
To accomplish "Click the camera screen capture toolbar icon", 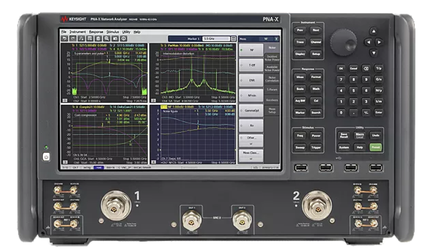I will pos(115,39).
